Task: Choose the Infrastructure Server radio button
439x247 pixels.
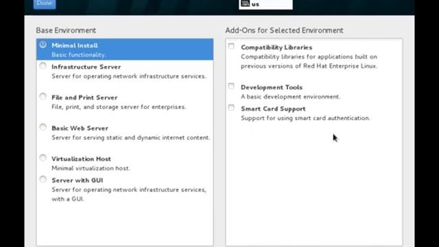Action: pos(43,66)
